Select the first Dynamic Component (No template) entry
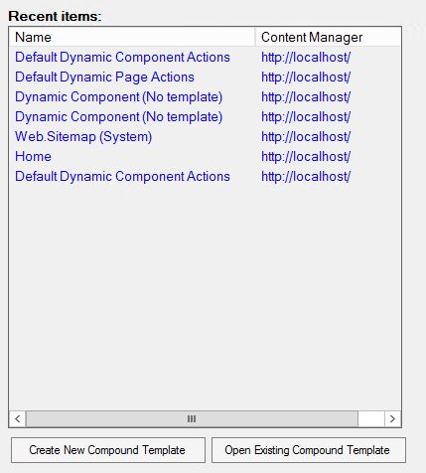The width and height of the screenshot is (426, 473). 119,97
